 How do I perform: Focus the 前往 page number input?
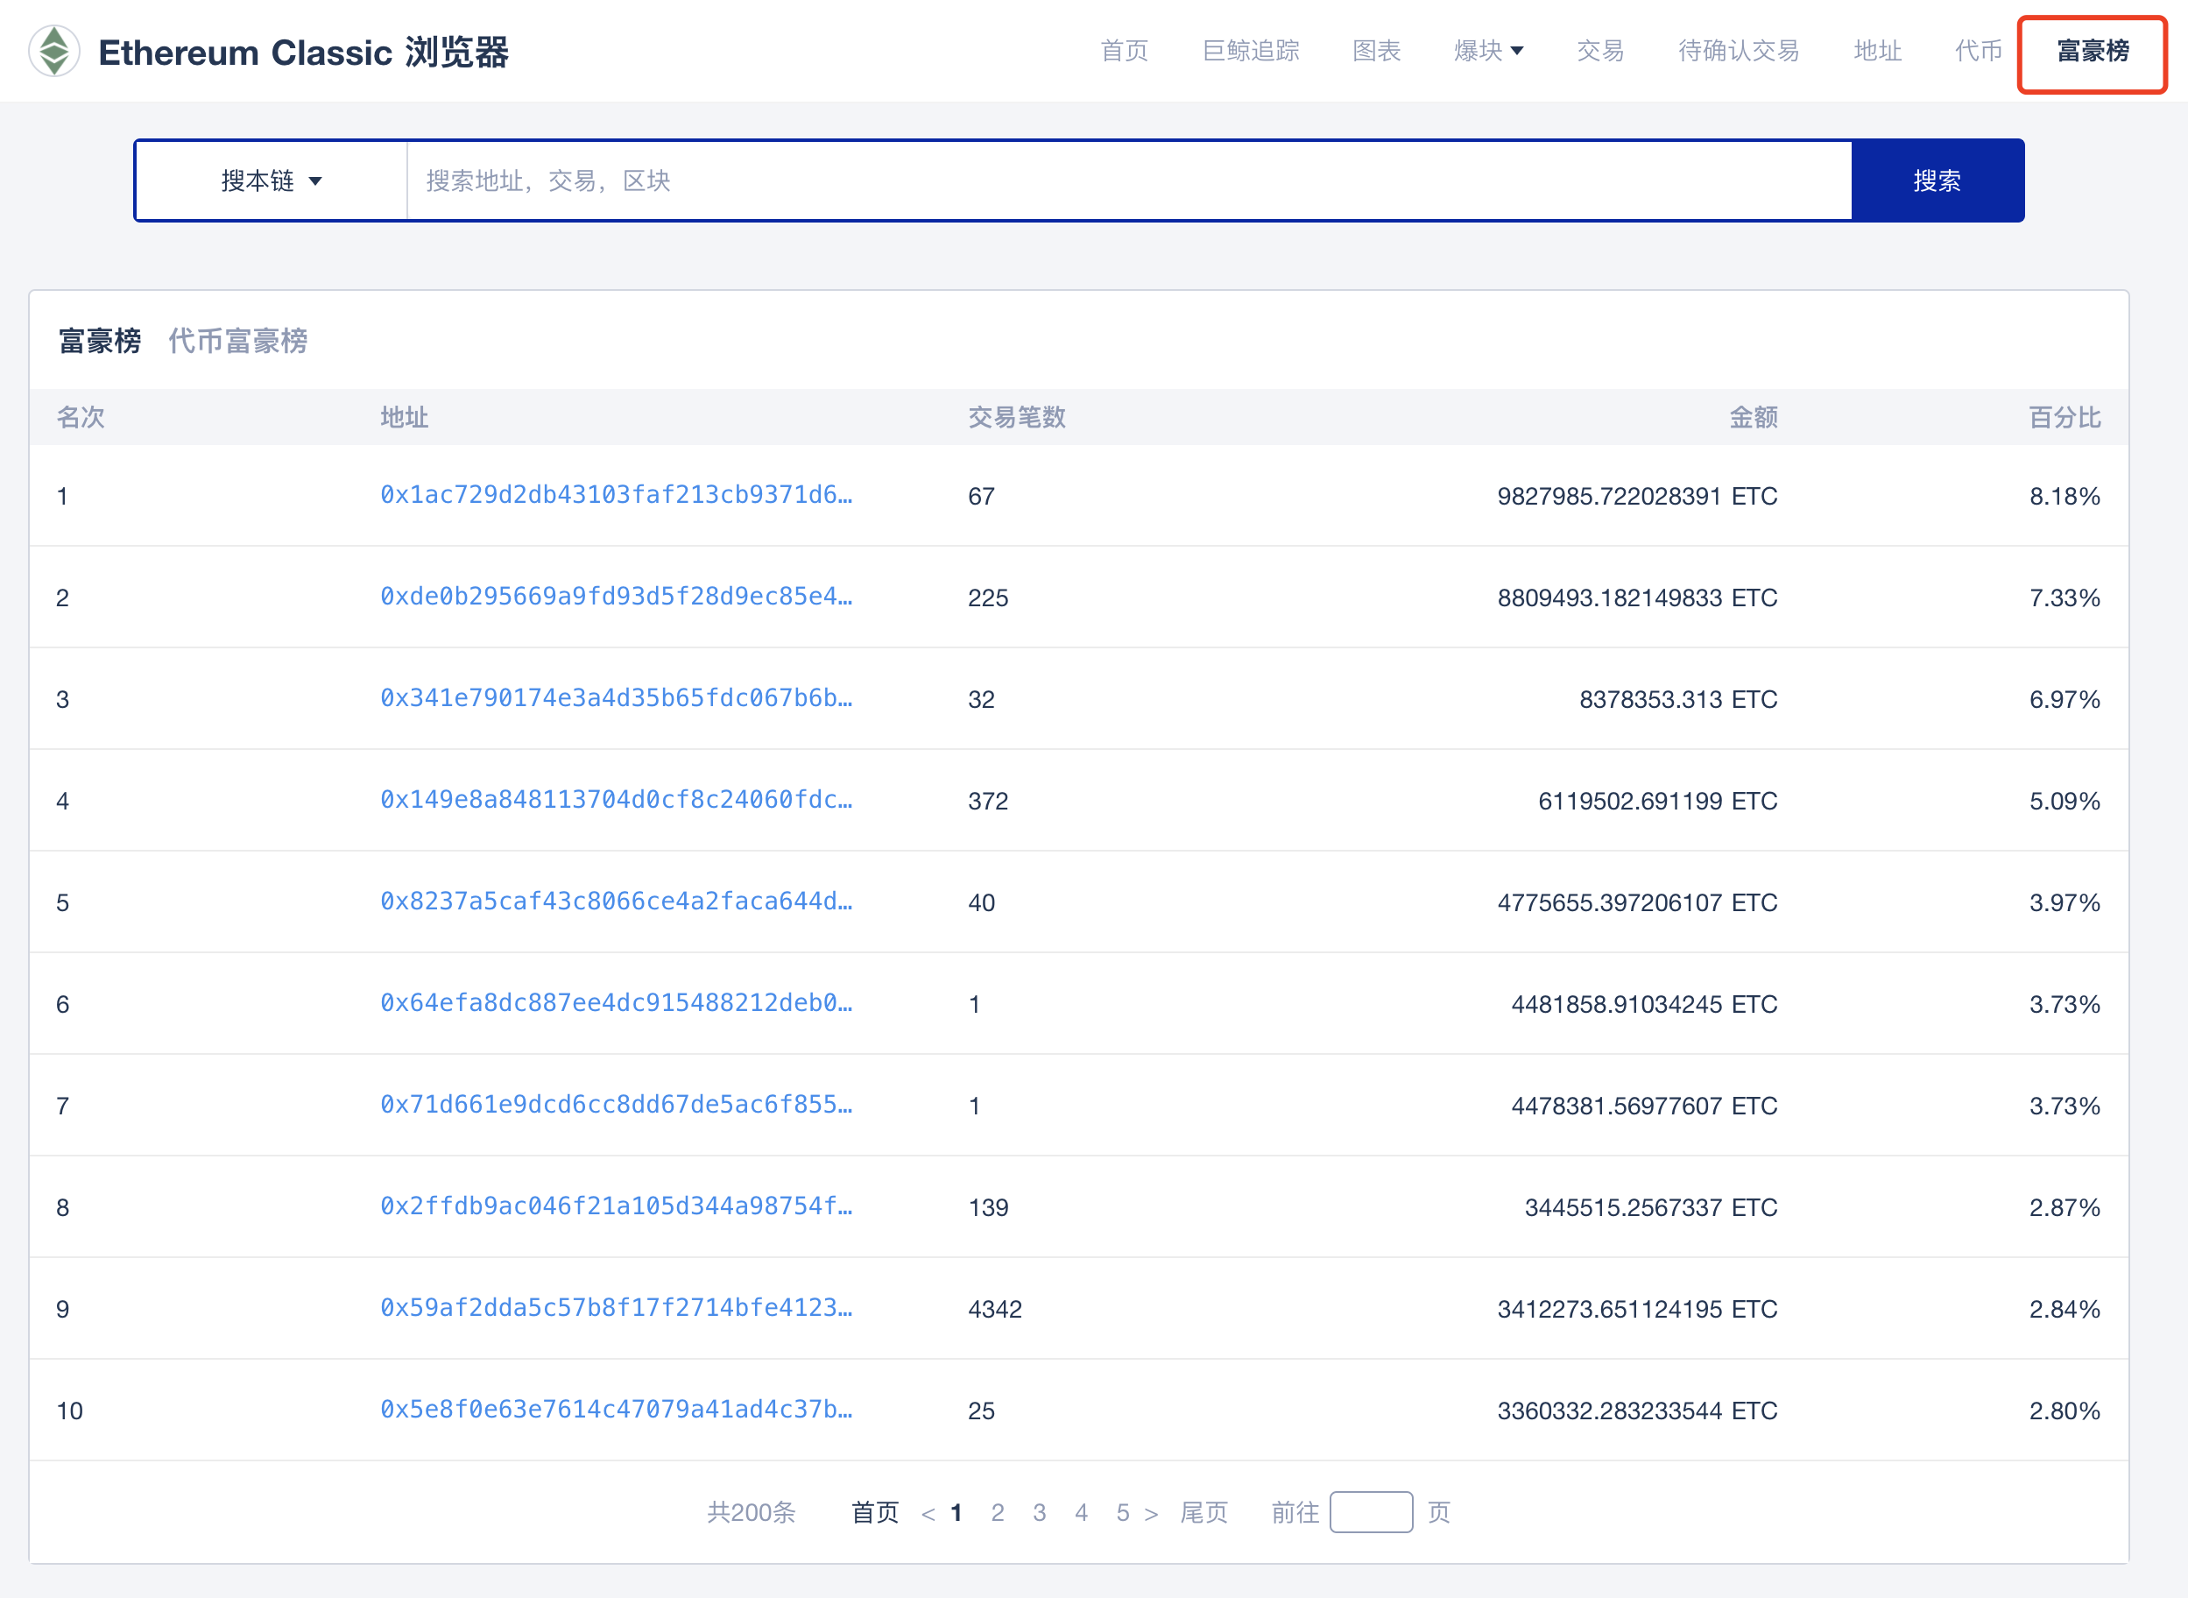pyautogui.click(x=1371, y=1512)
